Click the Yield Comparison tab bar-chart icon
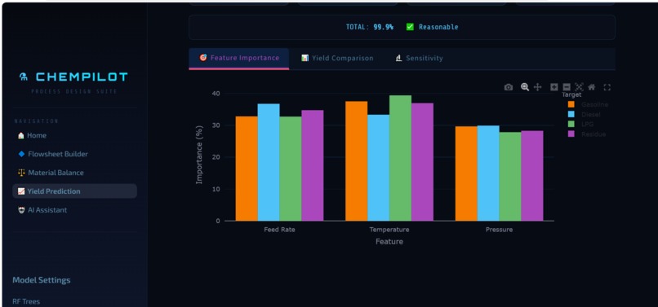Image resolution: width=658 pixels, height=307 pixels. [x=305, y=58]
